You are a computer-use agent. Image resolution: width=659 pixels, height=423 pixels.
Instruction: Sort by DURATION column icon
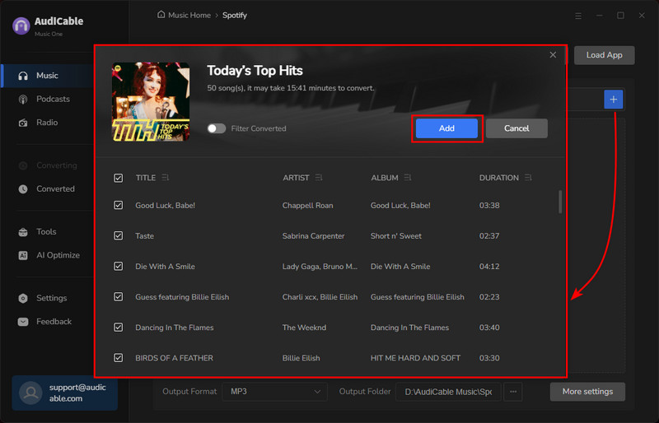(x=528, y=178)
